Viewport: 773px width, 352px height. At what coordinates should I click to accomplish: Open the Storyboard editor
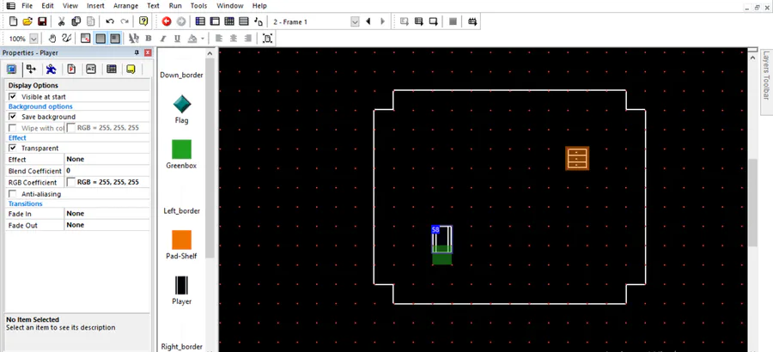pyautogui.click(x=200, y=21)
